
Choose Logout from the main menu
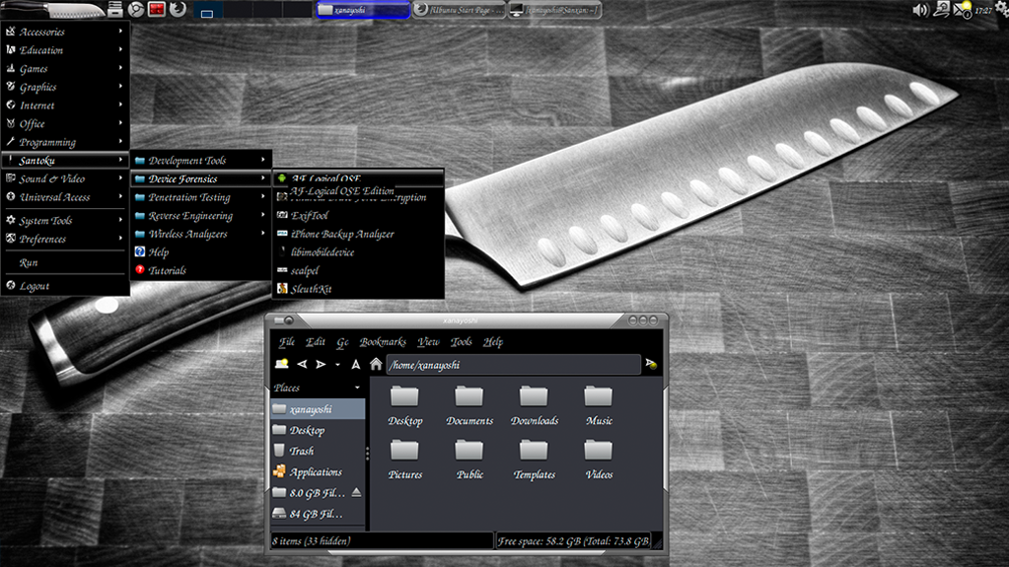pos(65,286)
